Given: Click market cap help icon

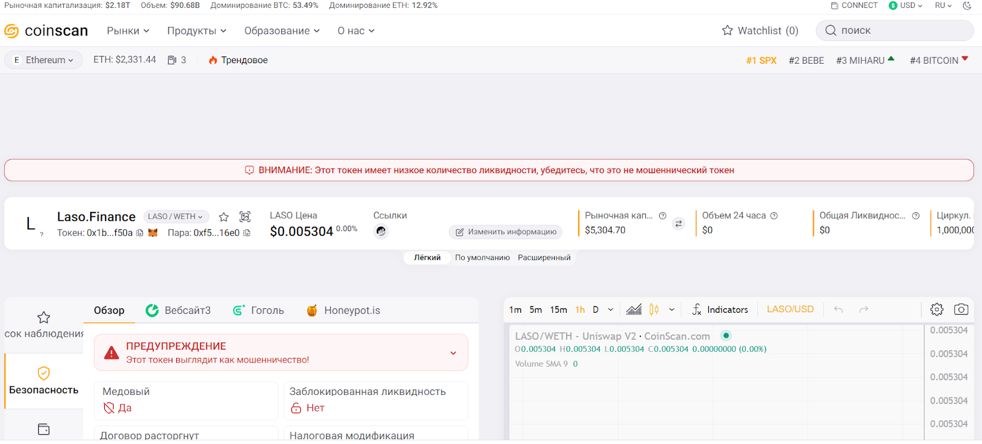Looking at the screenshot, I should 663,216.
